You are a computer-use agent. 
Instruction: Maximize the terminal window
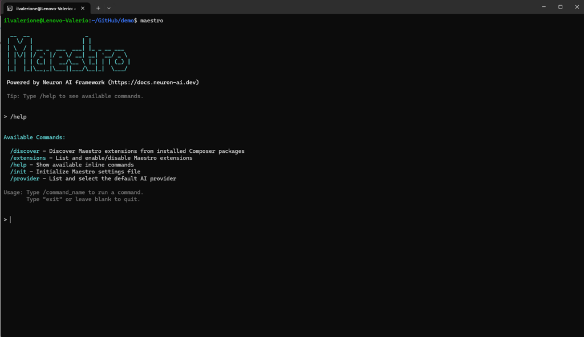pyautogui.click(x=560, y=7)
